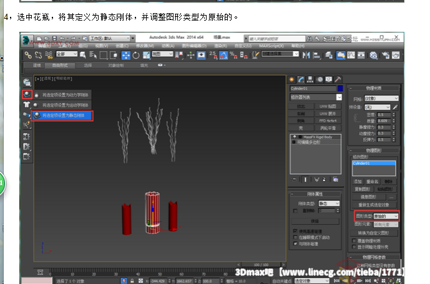Toggle the display shaded hulls checkbox
This screenshot has width=430, height=284.
tap(354, 247)
